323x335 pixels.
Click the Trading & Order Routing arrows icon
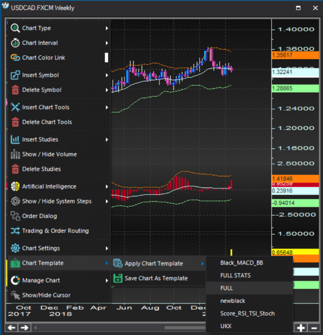point(15,231)
